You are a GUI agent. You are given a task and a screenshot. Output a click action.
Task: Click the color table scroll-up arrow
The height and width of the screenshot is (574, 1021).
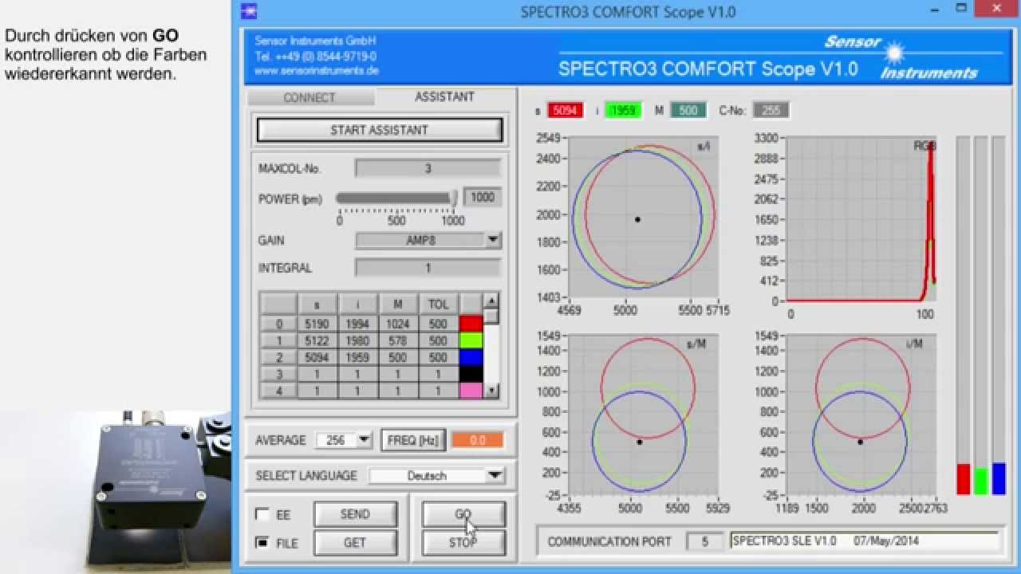(492, 301)
